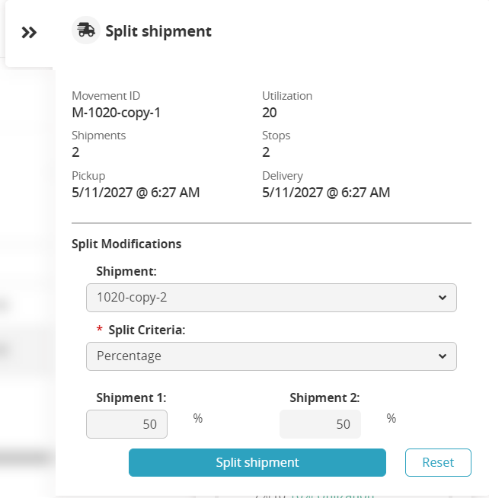Screen dimensions: 489x498
Task: Click the Pickup date and time
Action: pos(136,193)
